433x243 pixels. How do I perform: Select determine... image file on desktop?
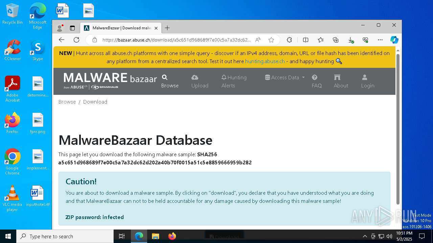coord(38,87)
